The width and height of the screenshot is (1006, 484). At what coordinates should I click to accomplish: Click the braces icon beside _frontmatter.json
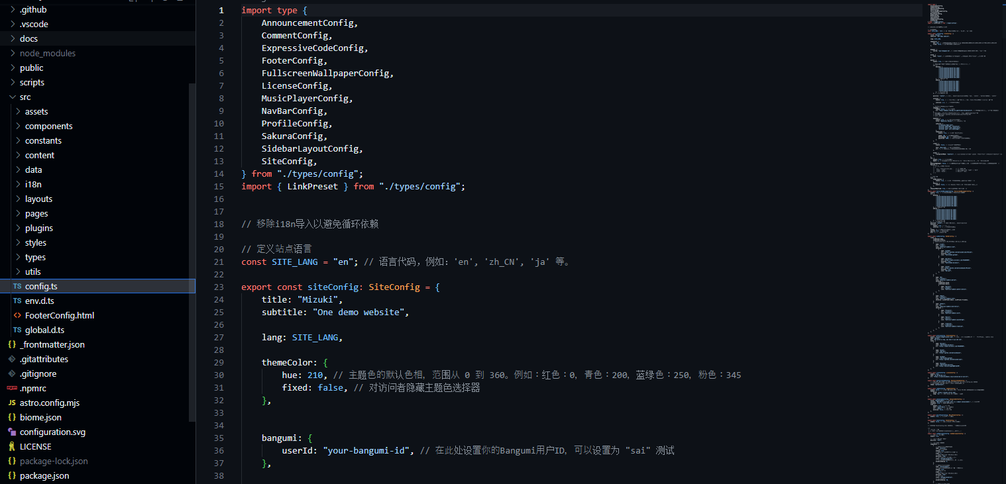(x=12, y=344)
